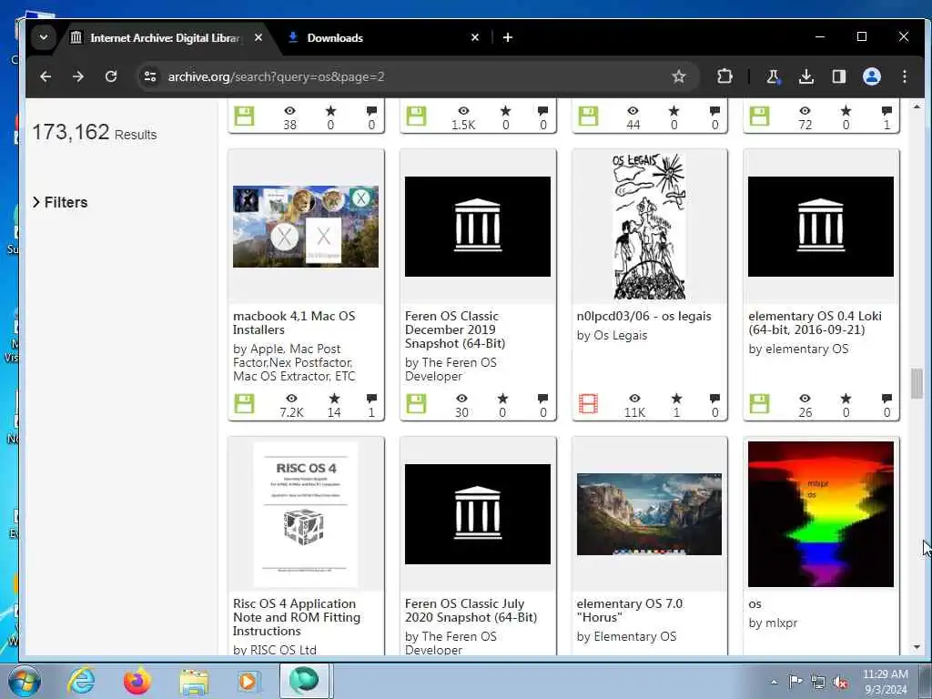Open the os by mlxpr rainbow thumbnail
This screenshot has height=699, width=932.
tap(820, 513)
